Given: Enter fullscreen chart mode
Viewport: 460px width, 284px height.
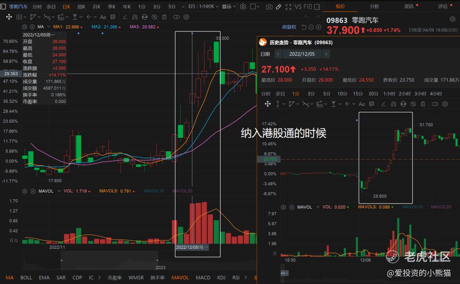Looking at the screenshot, I should 288,6.
